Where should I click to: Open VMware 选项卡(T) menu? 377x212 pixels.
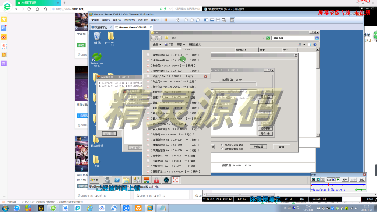pyautogui.click(x=143, y=20)
